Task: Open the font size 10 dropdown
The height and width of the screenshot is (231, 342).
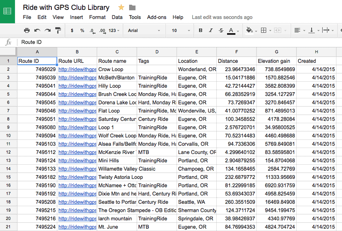Action: click(x=181, y=30)
